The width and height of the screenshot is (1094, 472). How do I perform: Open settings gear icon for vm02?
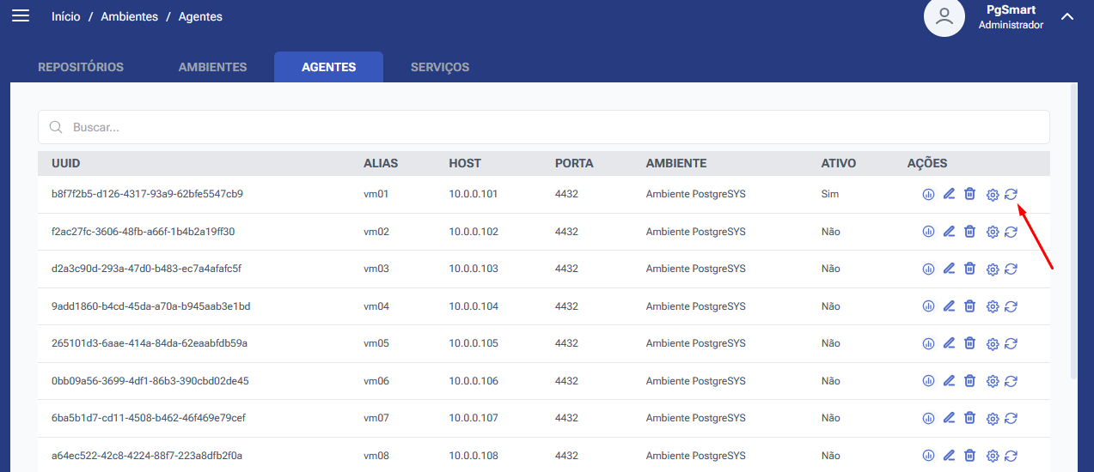pos(993,232)
